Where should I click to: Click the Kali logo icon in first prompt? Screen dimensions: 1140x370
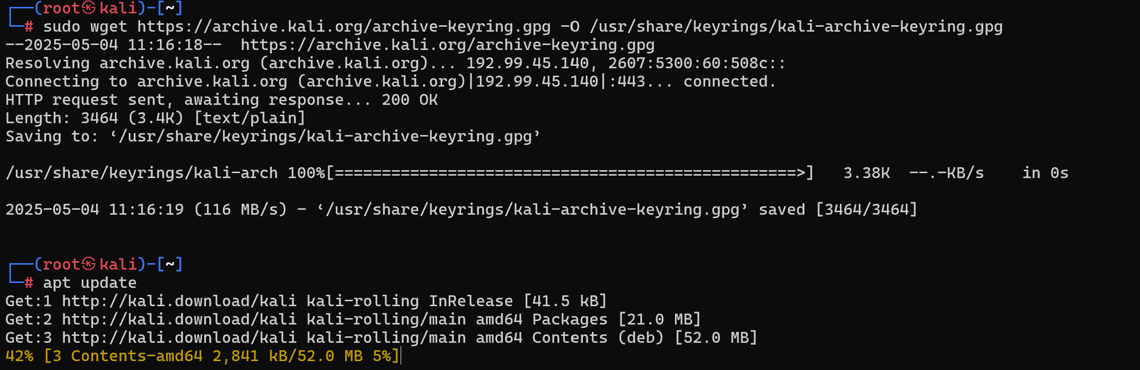point(89,8)
